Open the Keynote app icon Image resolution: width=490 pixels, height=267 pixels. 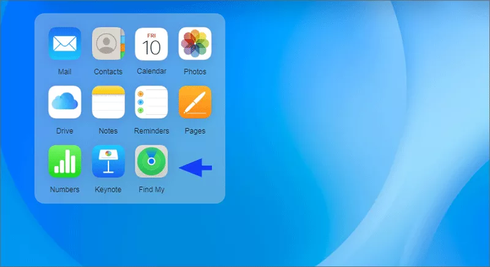pos(108,161)
